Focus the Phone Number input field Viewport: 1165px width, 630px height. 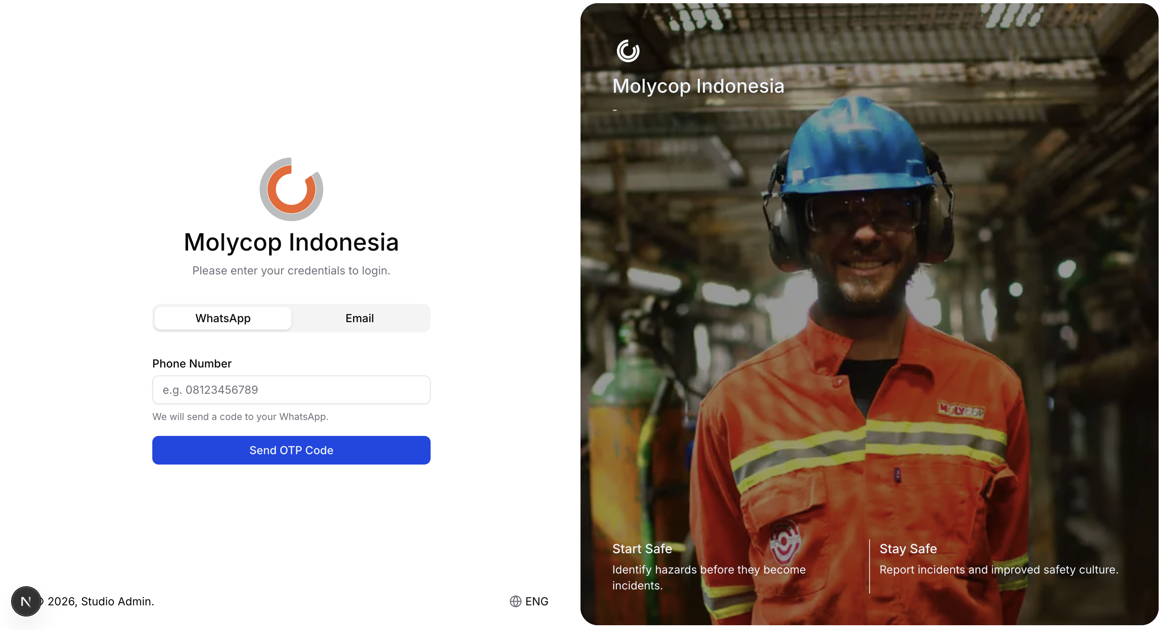(291, 389)
